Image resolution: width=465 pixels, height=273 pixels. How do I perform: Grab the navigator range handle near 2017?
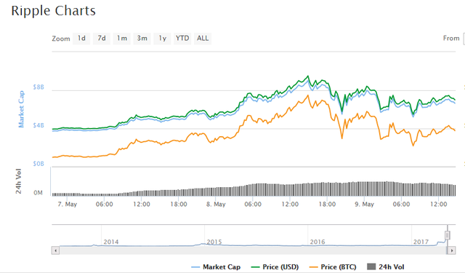(448, 235)
